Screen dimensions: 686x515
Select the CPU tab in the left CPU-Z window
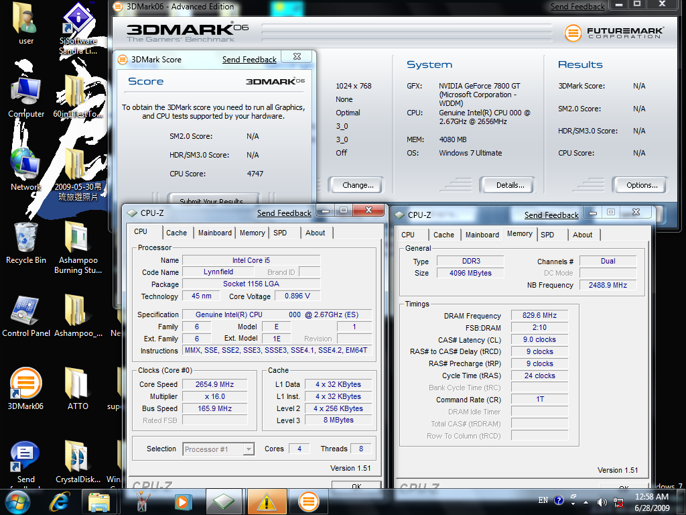[x=141, y=232]
